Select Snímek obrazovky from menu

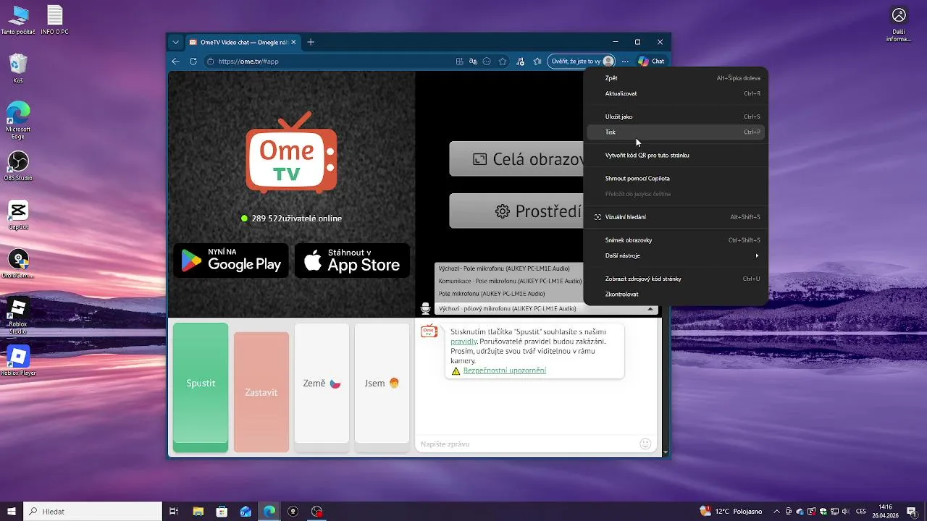click(x=675, y=240)
